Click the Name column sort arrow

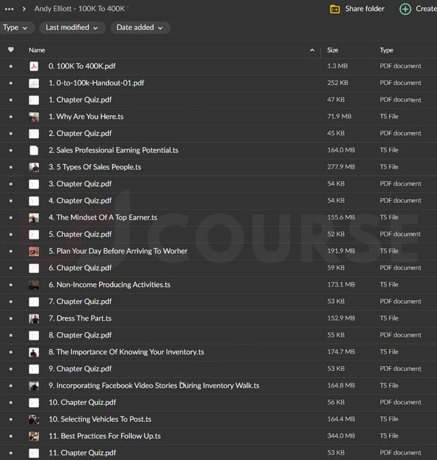click(312, 50)
